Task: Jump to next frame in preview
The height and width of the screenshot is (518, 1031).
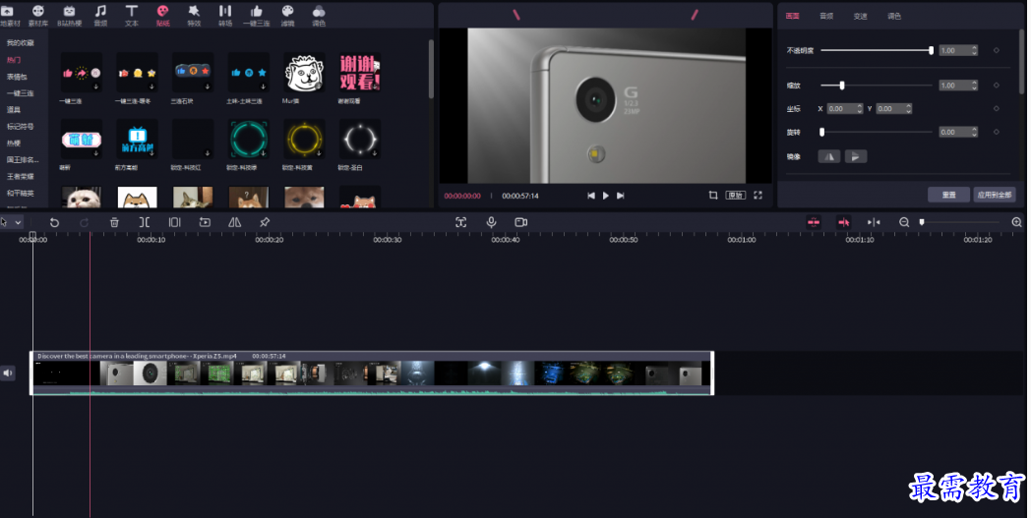Action: pos(620,196)
